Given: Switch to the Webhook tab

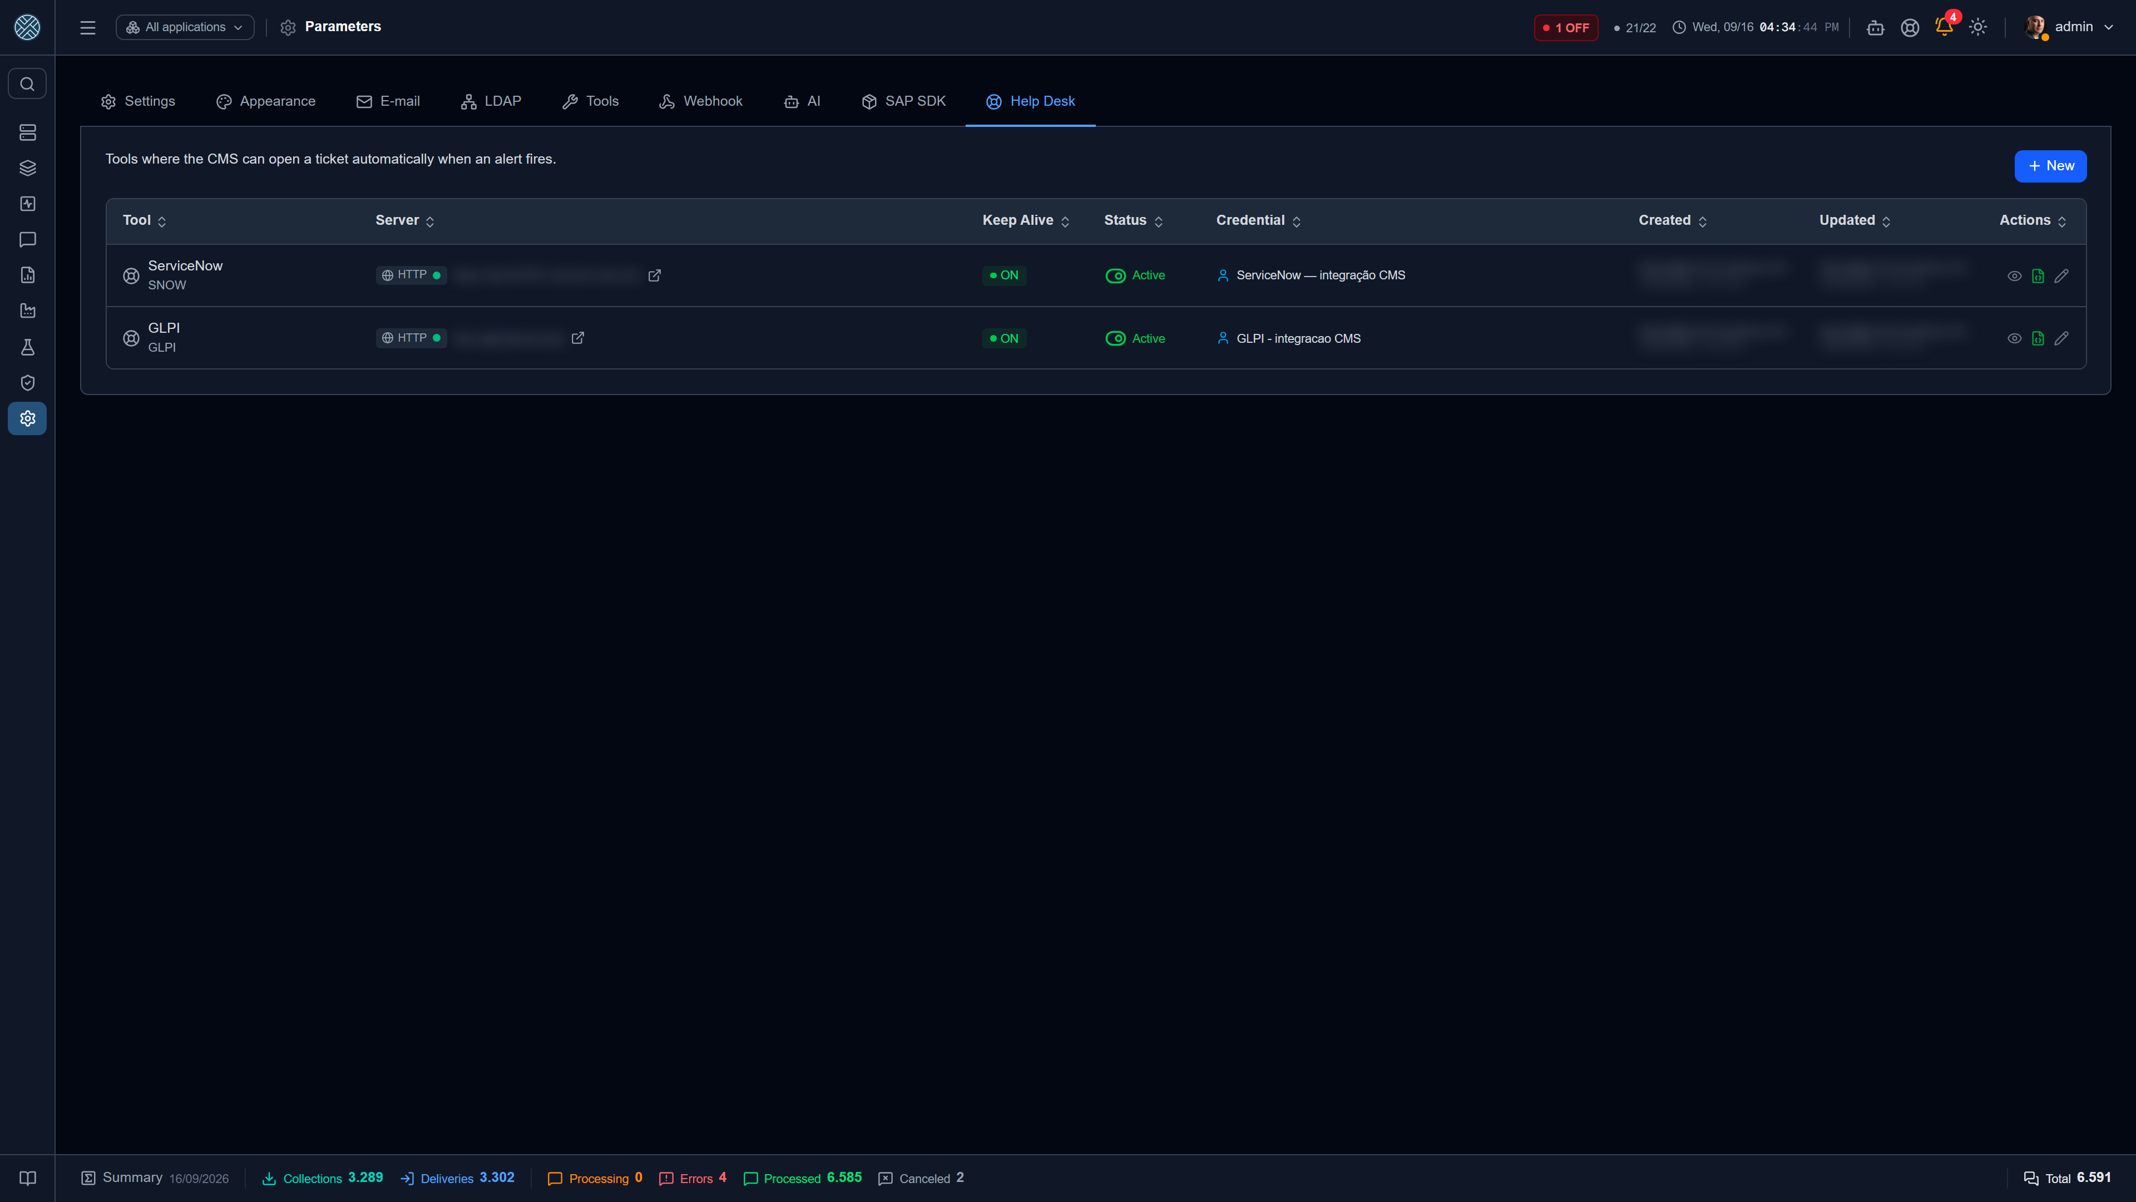Looking at the screenshot, I should click(701, 101).
